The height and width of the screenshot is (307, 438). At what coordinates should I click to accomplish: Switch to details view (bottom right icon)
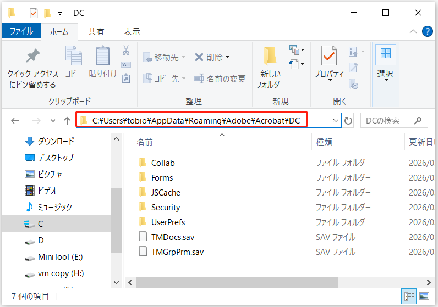(x=409, y=296)
